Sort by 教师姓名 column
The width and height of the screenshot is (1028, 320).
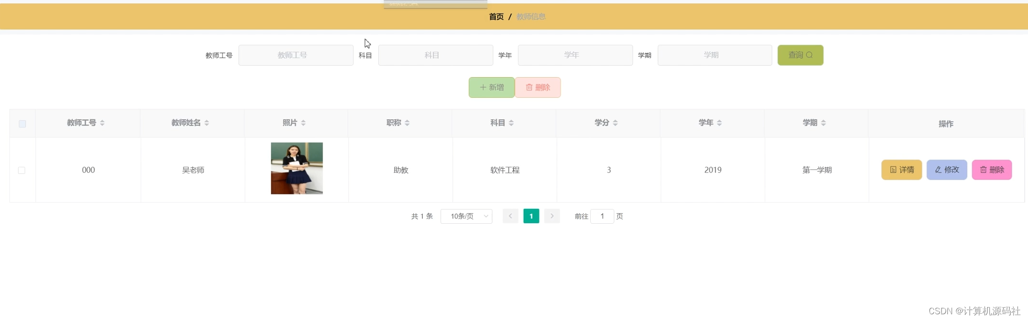[x=207, y=123]
